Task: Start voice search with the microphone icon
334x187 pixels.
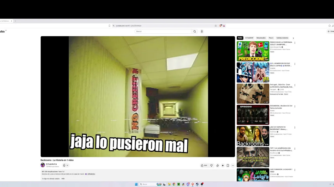Action: click(x=202, y=31)
